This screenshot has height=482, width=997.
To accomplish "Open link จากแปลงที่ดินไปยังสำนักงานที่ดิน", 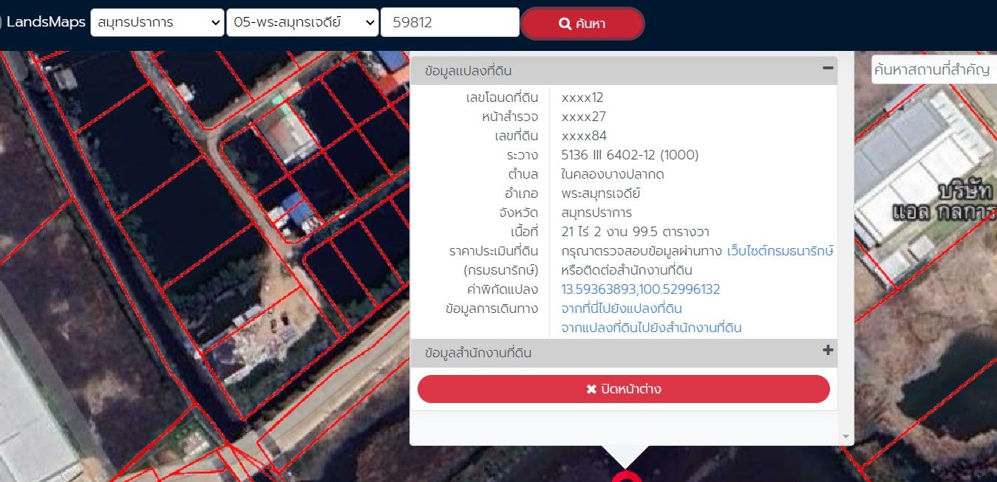I will [x=651, y=328].
